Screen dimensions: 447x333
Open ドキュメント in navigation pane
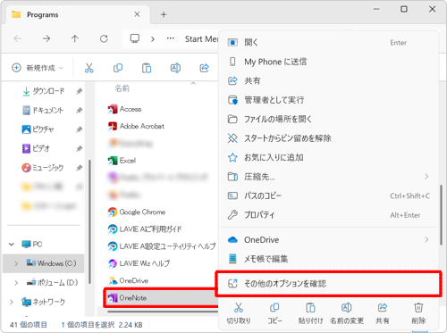click(44, 110)
